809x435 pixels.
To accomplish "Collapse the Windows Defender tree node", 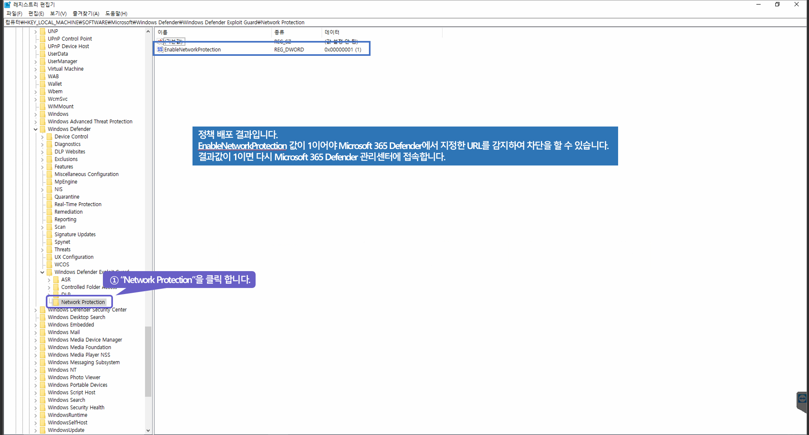I will pos(36,129).
